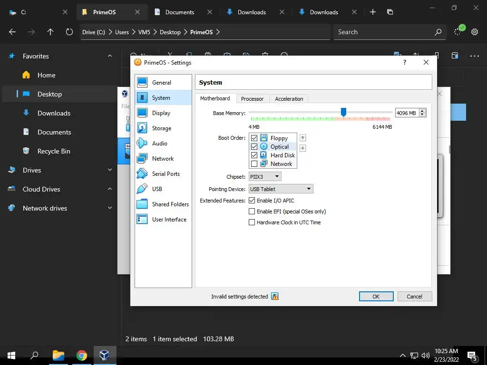Open Shared Folders settings category
This screenshot has height=365, width=487.
tap(163, 204)
